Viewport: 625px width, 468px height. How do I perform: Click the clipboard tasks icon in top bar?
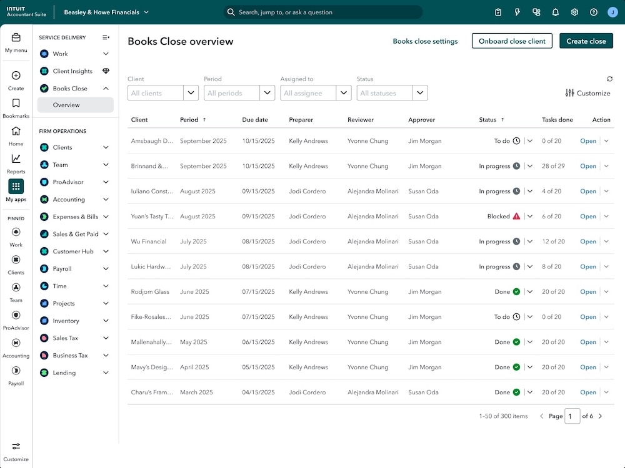(497, 12)
